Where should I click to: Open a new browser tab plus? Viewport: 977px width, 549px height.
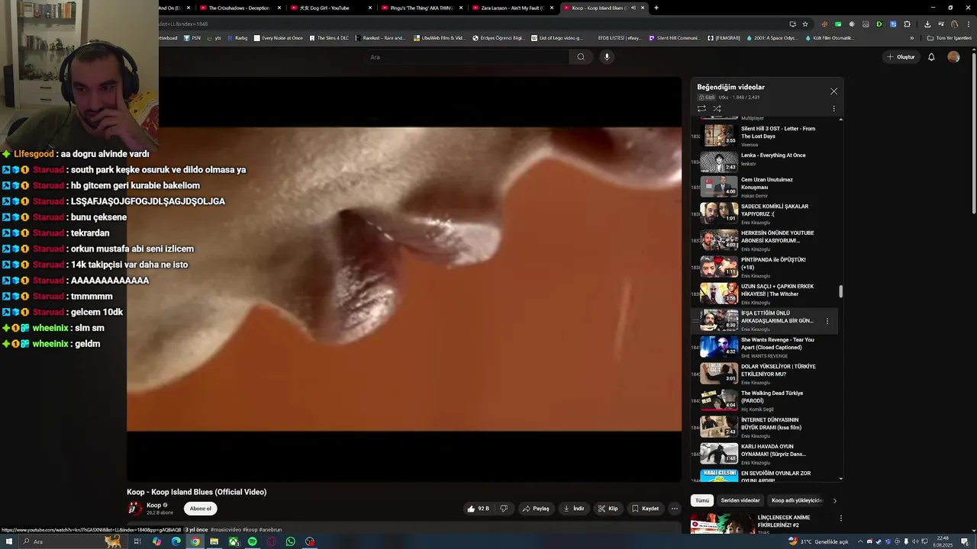pyautogui.click(x=656, y=8)
